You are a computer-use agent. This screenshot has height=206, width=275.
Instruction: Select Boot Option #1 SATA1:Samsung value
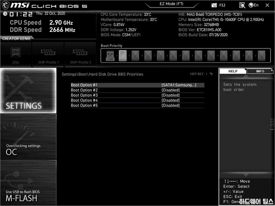pyautogui.click(x=179, y=85)
